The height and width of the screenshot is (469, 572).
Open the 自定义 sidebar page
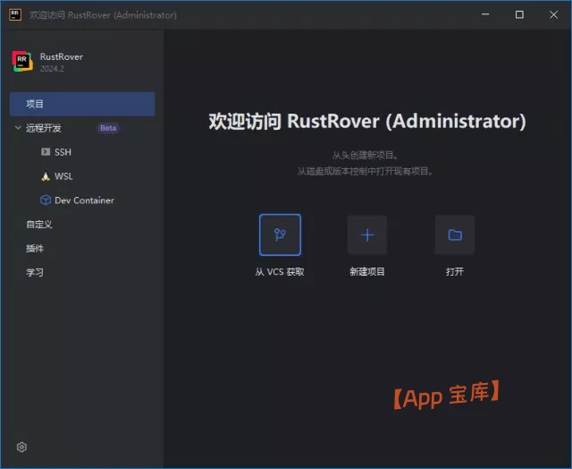pos(39,225)
